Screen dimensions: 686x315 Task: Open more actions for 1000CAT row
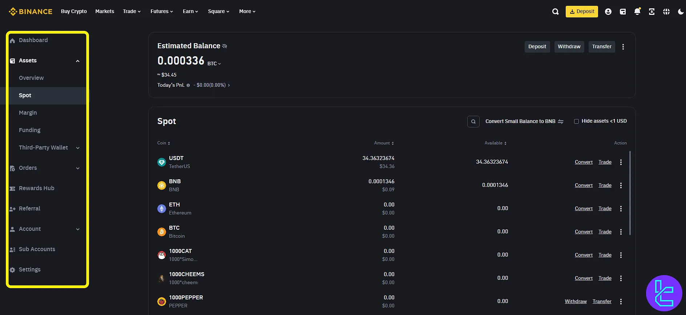point(621,255)
